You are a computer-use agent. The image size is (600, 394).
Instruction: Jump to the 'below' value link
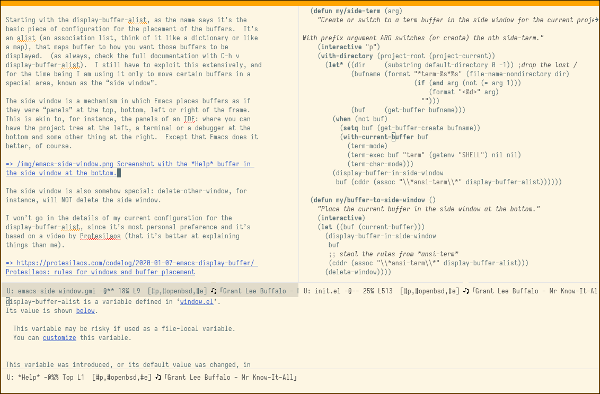pyautogui.click(x=85, y=311)
